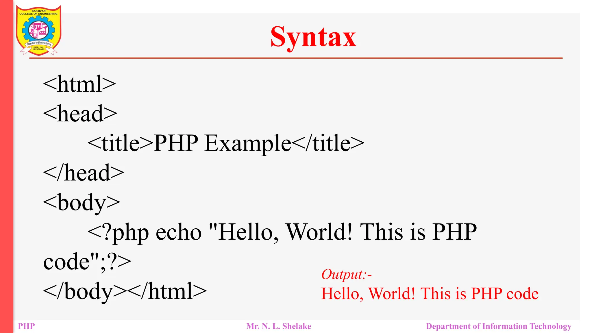Click the '<html>' opening tag line
This screenshot has height=333, width=592.
point(79,84)
